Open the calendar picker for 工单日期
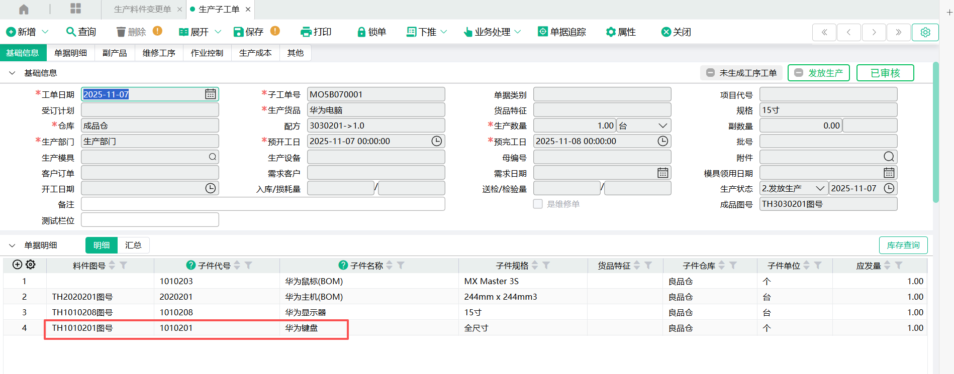Viewport: 954px width, 374px height. click(x=211, y=94)
